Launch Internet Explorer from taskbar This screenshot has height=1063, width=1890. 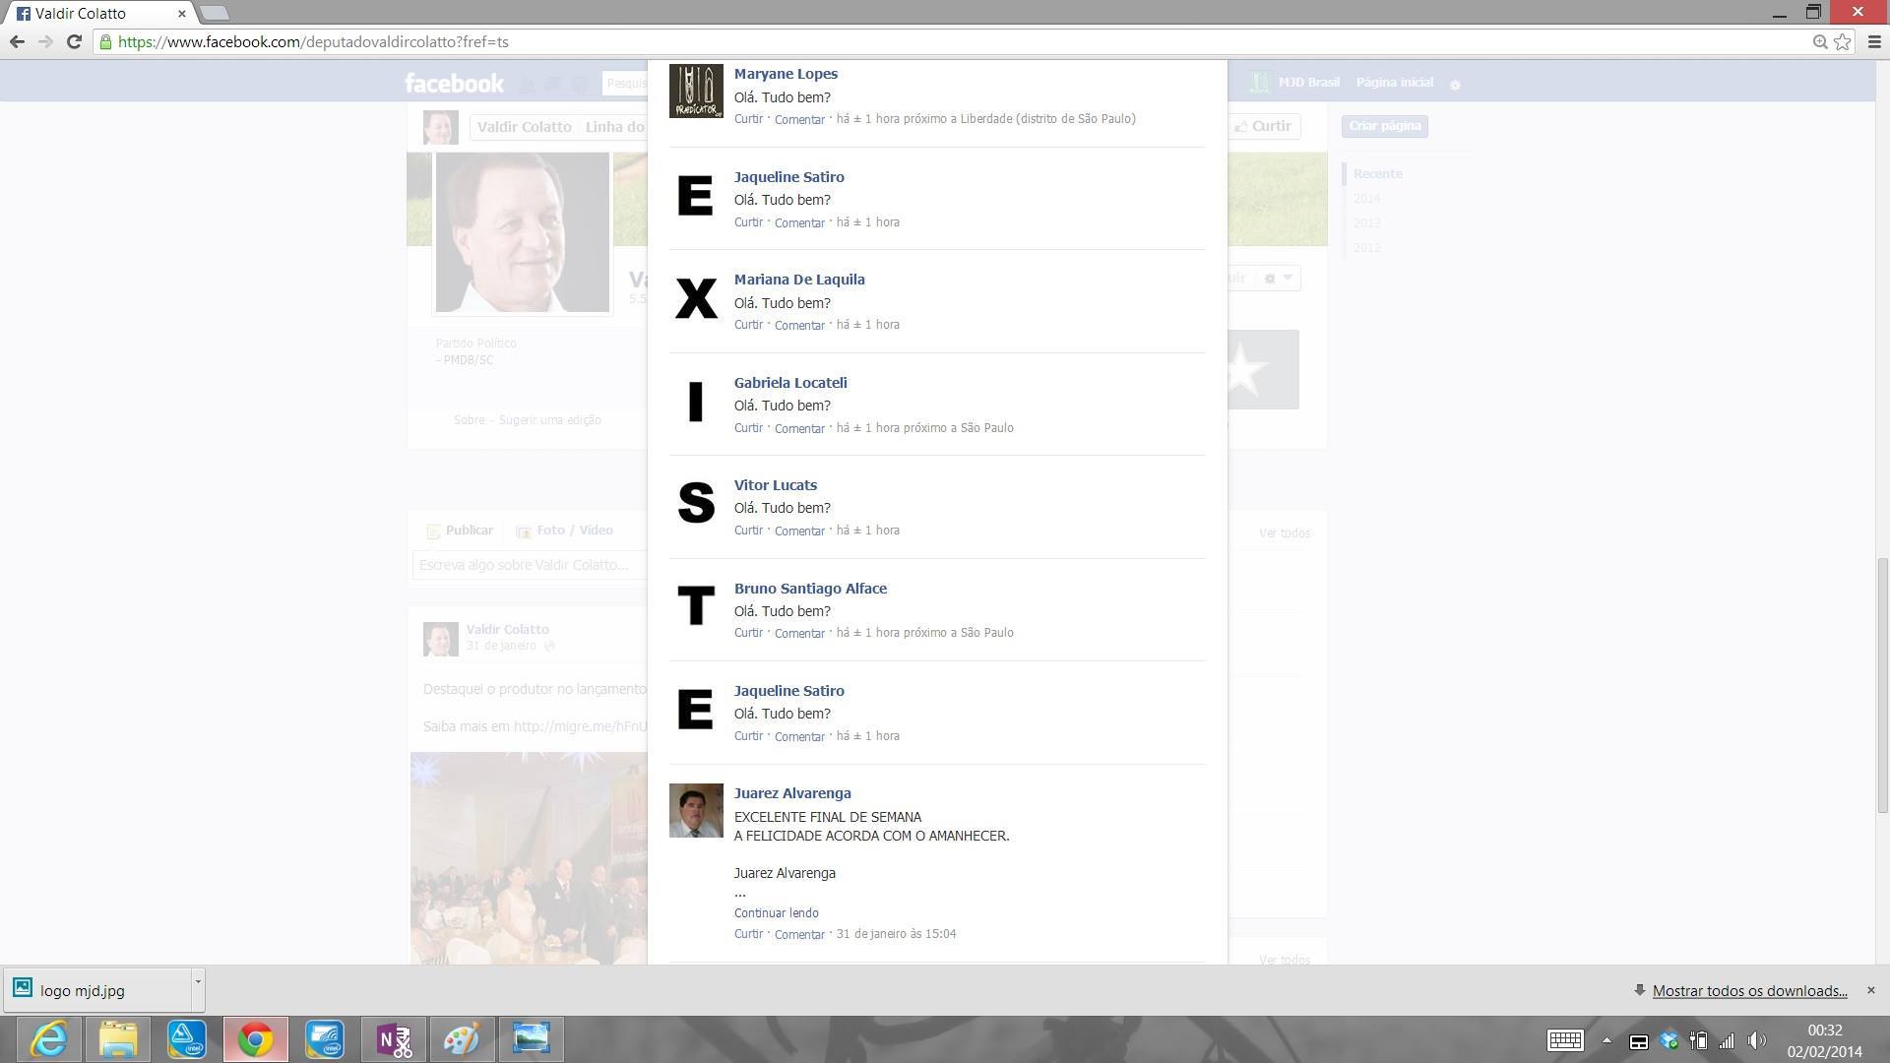click(48, 1039)
